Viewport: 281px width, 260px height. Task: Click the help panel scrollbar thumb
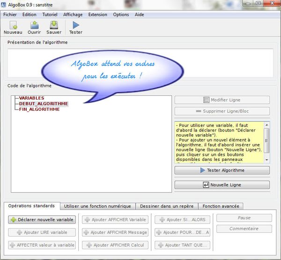266,140
